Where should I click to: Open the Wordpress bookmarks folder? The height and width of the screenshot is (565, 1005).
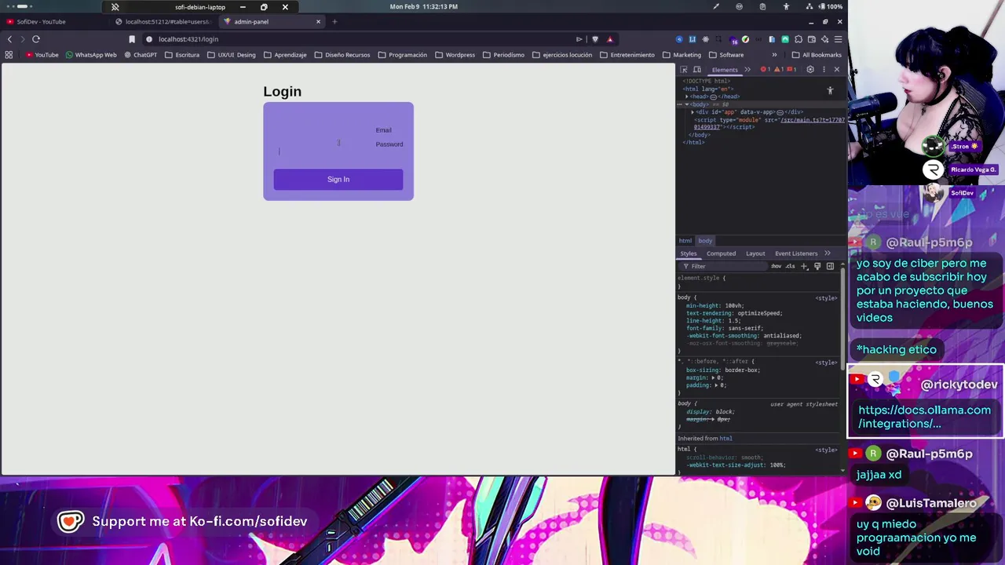tap(455, 55)
